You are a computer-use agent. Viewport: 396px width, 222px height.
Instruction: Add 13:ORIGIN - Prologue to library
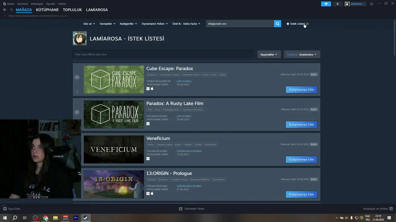pyautogui.click(x=301, y=195)
